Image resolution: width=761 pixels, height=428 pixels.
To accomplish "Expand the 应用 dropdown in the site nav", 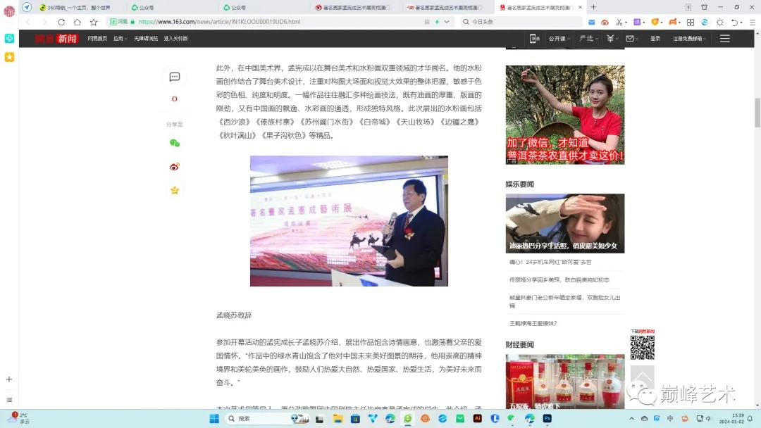I will pos(118,39).
